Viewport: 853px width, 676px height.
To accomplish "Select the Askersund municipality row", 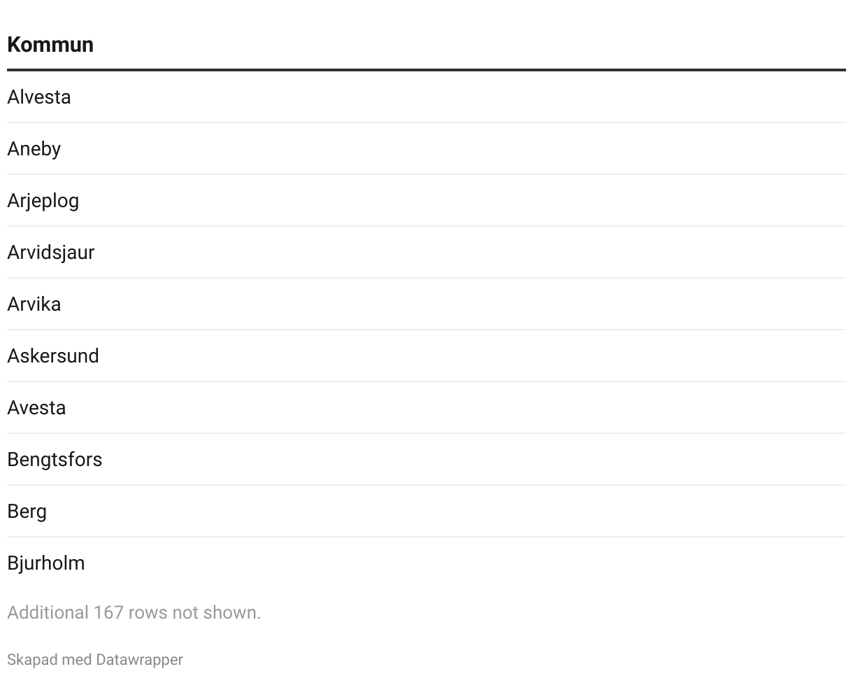I will click(53, 356).
